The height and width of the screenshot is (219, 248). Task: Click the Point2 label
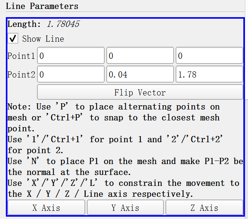click(x=21, y=74)
